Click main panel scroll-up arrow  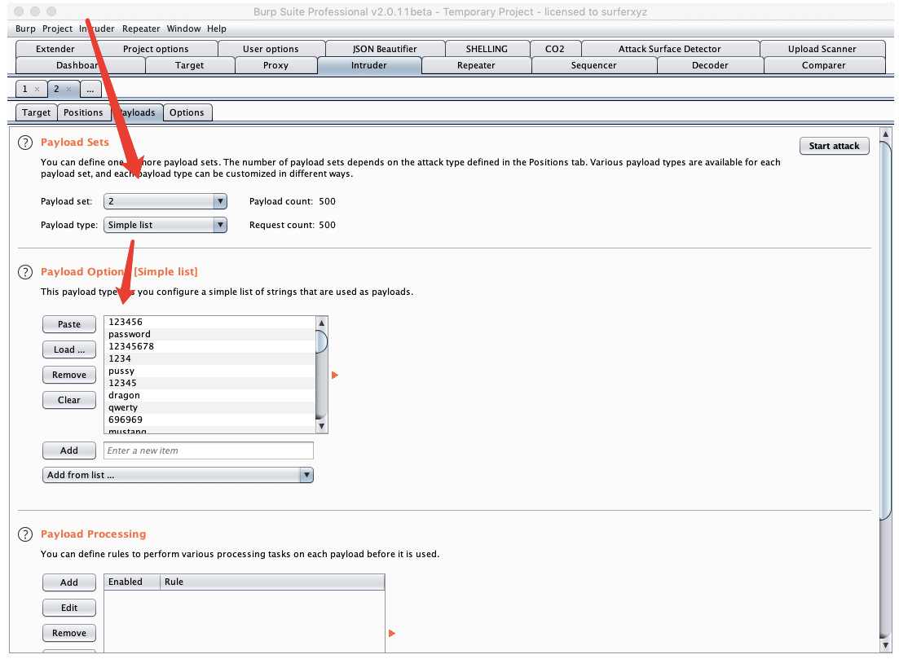885,134
